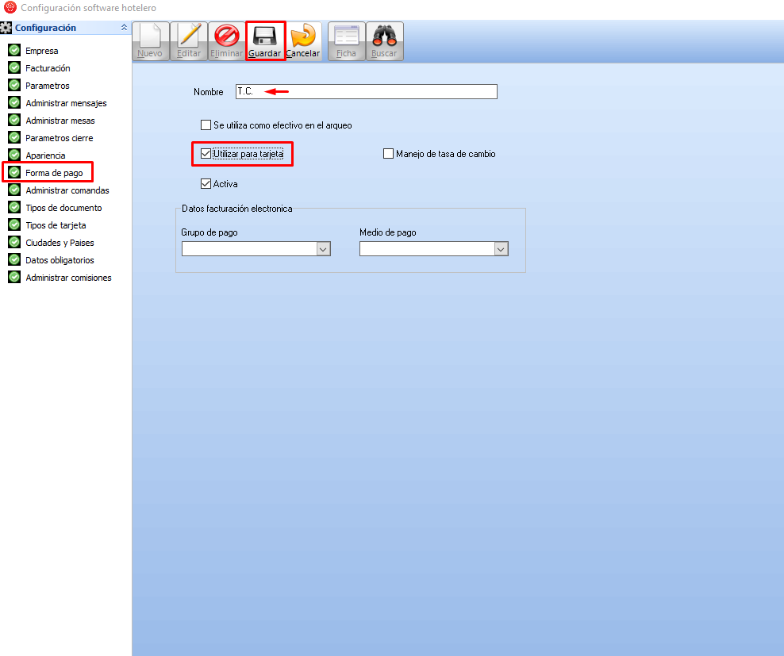
Task: Click the Nuevo blank page icon
Action: coord(150,36)
